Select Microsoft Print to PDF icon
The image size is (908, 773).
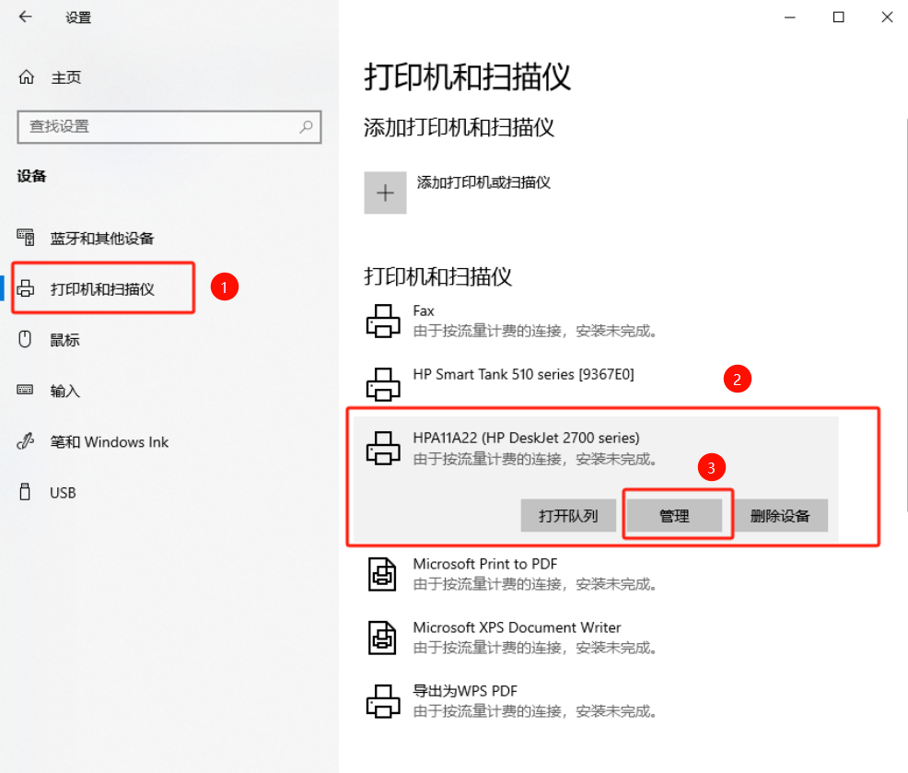click(382, 574)
